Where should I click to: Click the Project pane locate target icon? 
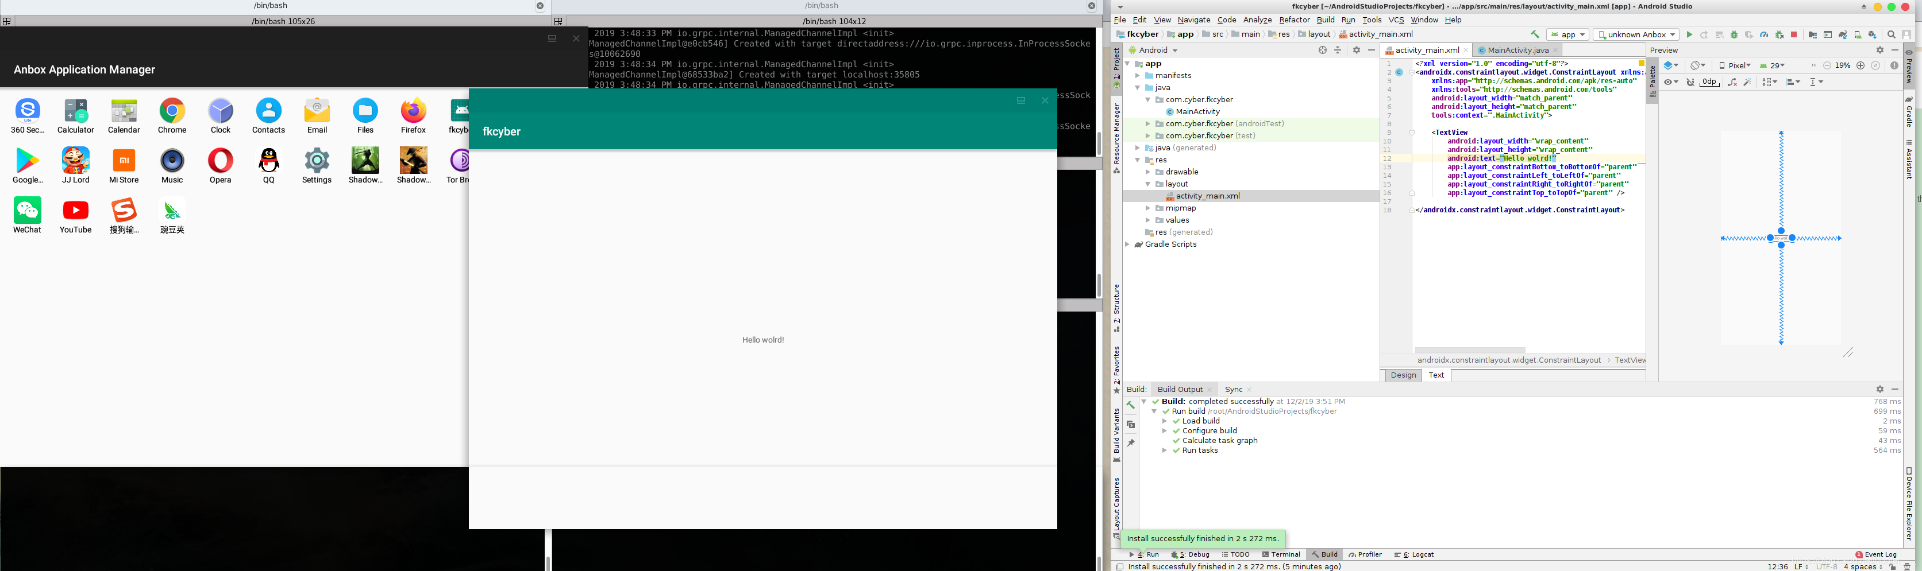point(1322,51)
